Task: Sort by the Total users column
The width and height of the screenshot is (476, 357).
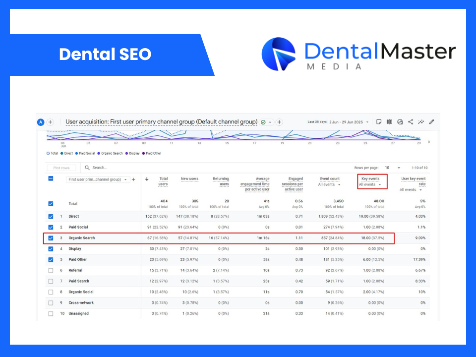Action: [163, 181]
